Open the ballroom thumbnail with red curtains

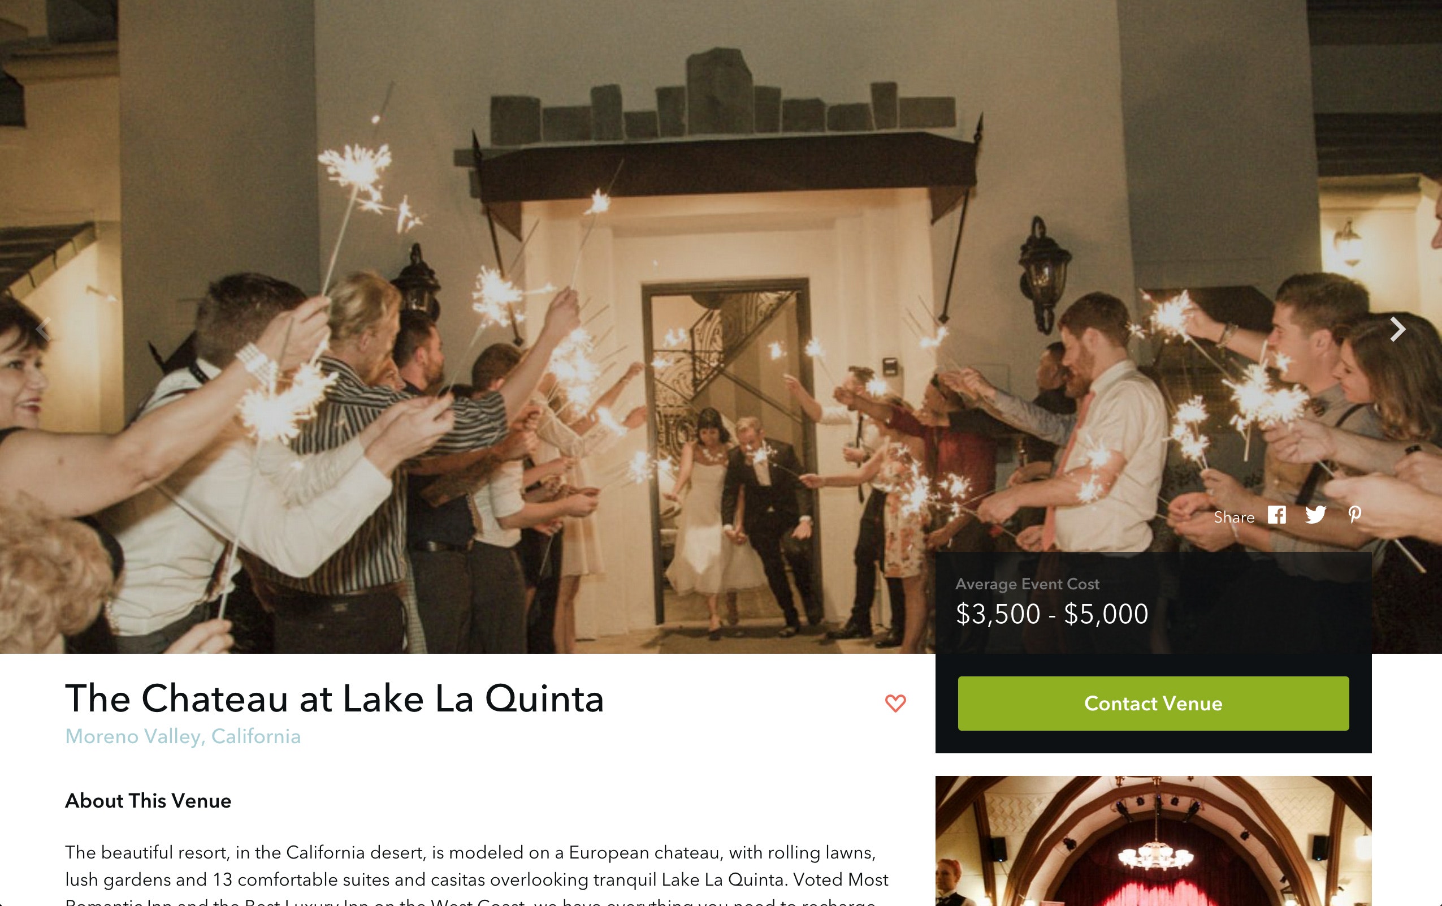(x=1153, y=841)
